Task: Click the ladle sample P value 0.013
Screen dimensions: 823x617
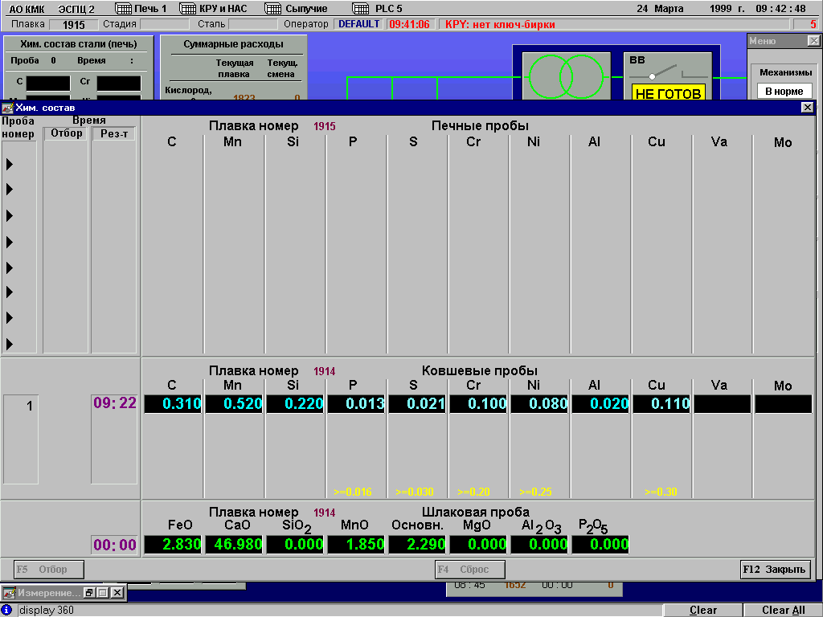Action: 356,404
